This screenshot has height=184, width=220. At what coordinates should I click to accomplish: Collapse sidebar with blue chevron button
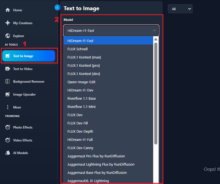pyautogui.click(x=57, y=7)
